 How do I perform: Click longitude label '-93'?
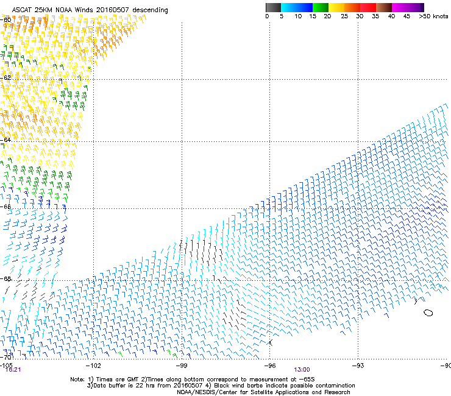(358, 366)
